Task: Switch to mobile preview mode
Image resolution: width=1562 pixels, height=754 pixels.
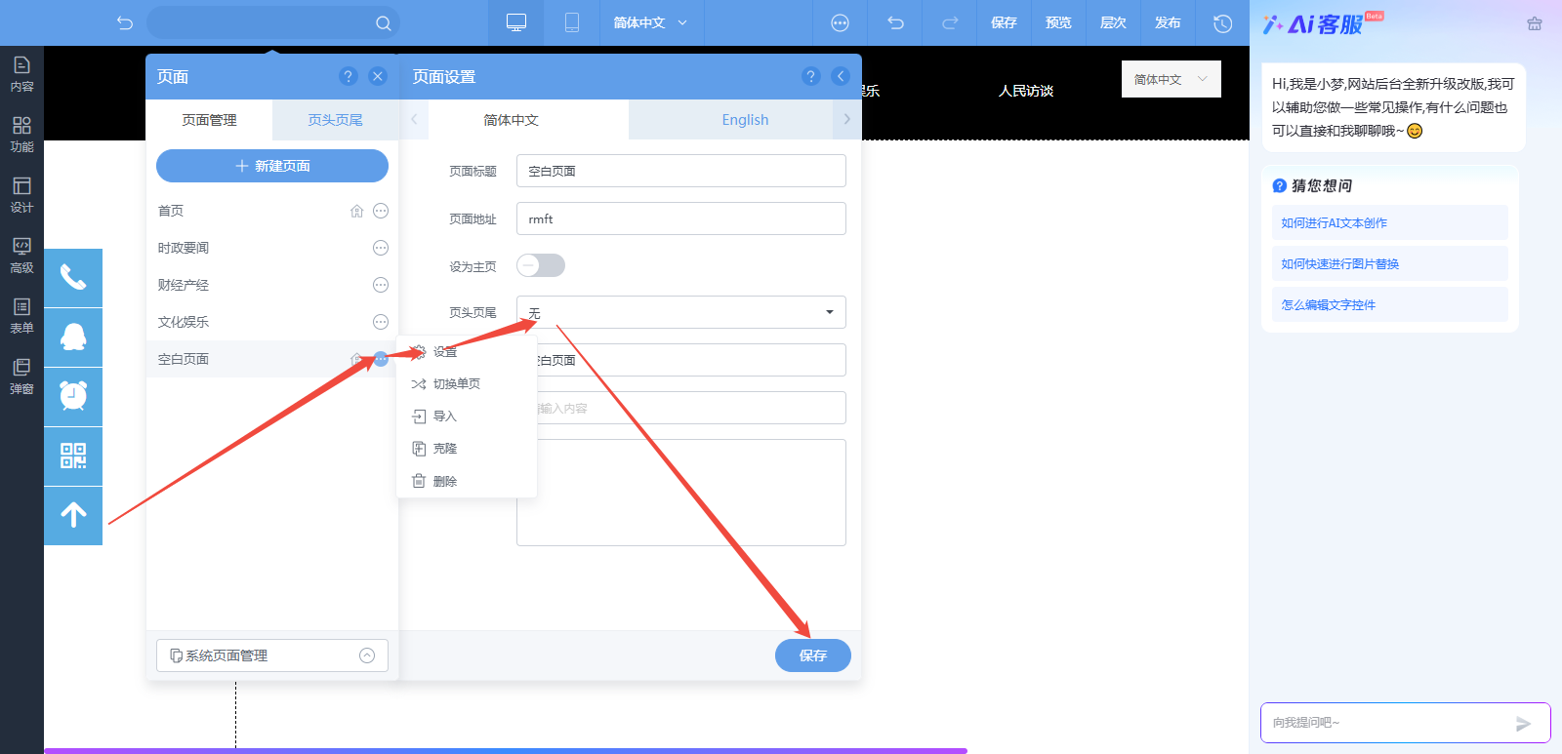Action: (x=572, y=22)
